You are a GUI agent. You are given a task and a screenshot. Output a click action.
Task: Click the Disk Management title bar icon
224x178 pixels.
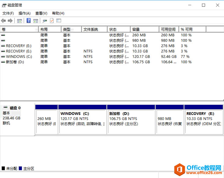click(4, 5)
